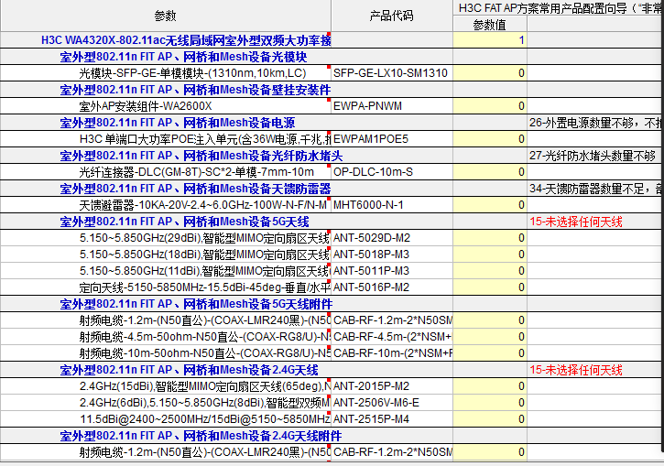Image resolution: width=664 pixels, height=466 pixels.
Task: Select product code ANT-2515P-M4
Action: click(x=372, y=420)
